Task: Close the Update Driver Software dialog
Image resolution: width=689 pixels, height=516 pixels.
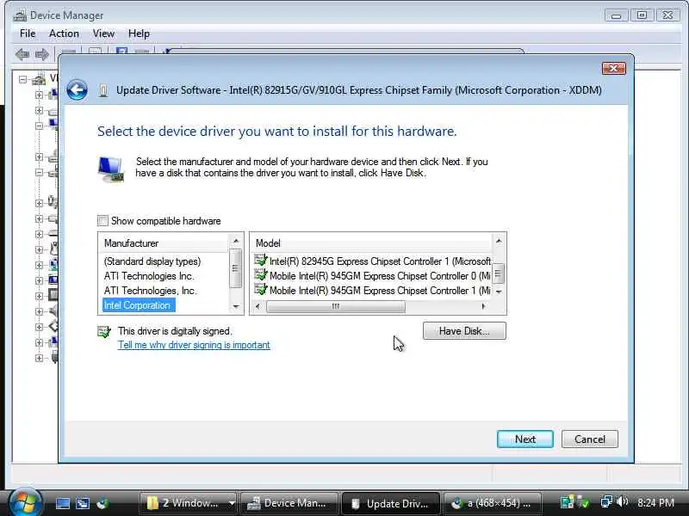Action: pos(613,69)
